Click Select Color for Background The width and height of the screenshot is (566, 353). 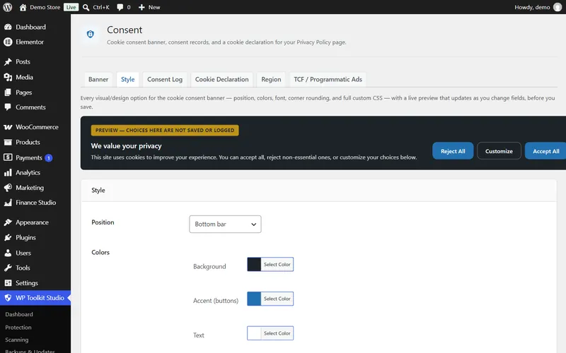point(277,264)
